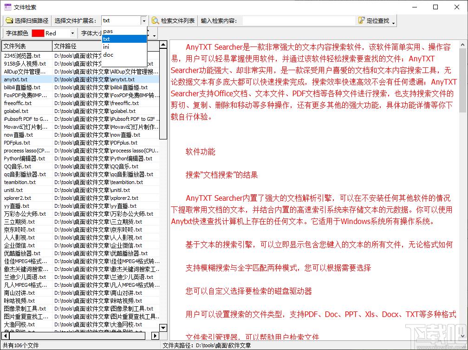The image size is (468, 350).
Task: Open the 文件检索 window title icon
Action: pyautogui.click(x=8, y=7)
